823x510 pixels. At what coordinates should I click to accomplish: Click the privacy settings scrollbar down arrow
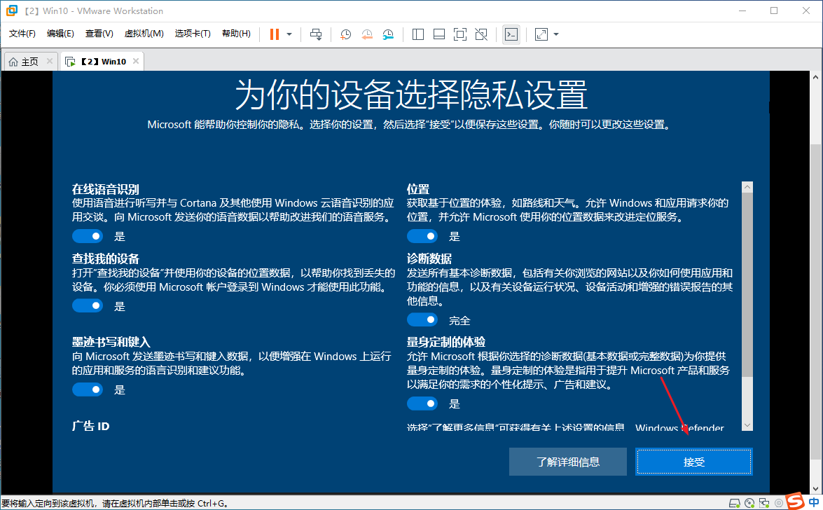pyautogui.click(x=747, y=425)
